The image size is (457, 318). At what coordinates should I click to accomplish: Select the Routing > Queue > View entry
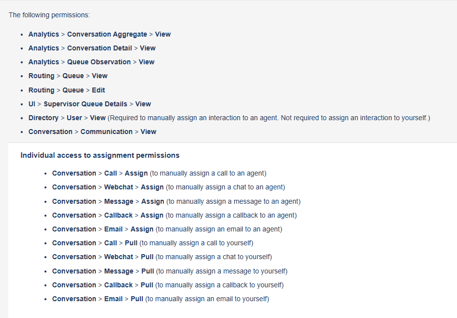pyautogui.click(x=68, y=76)
